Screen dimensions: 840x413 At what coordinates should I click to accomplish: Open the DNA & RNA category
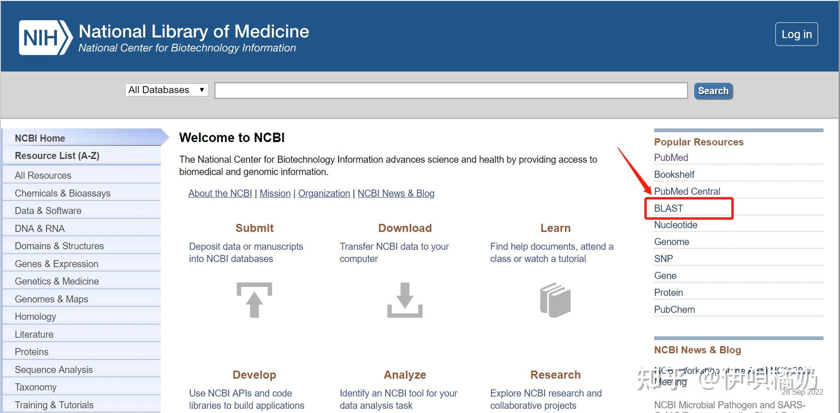[x=40, y=229]
